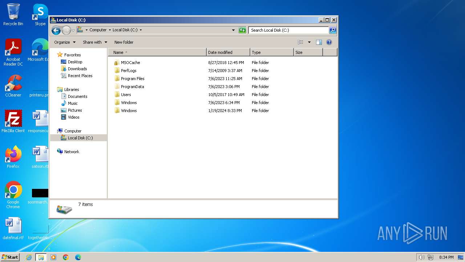The width and height of the screenshot is (465, 262).
Task: Toggle the preview pane button
Action: pyautogui.click(x=319, y=42)
